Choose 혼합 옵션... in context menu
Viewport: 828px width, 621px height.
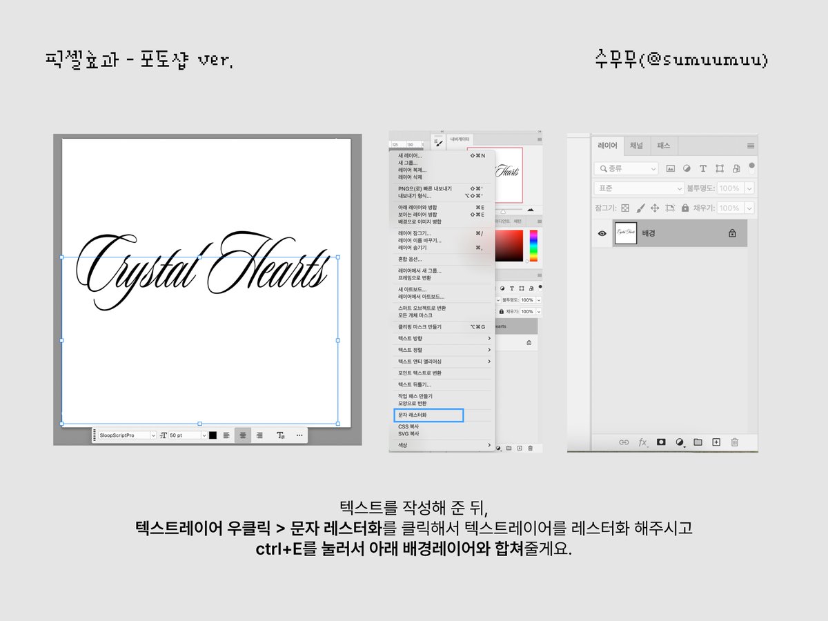pos(443,259)
